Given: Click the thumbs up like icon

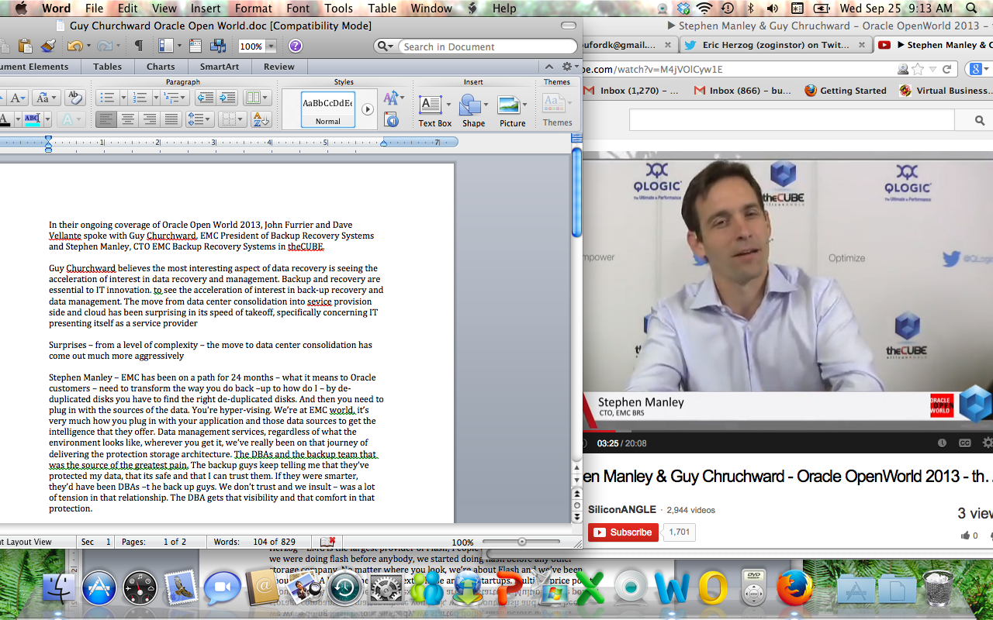Looking at the screenshot, I should 966,536.
